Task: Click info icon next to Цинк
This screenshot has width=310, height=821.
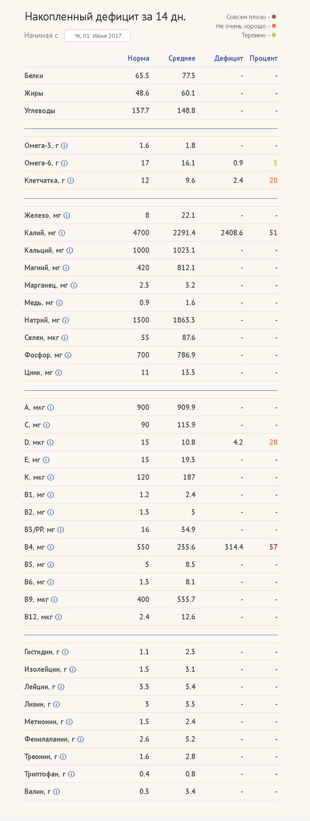Action: [58, 373]
